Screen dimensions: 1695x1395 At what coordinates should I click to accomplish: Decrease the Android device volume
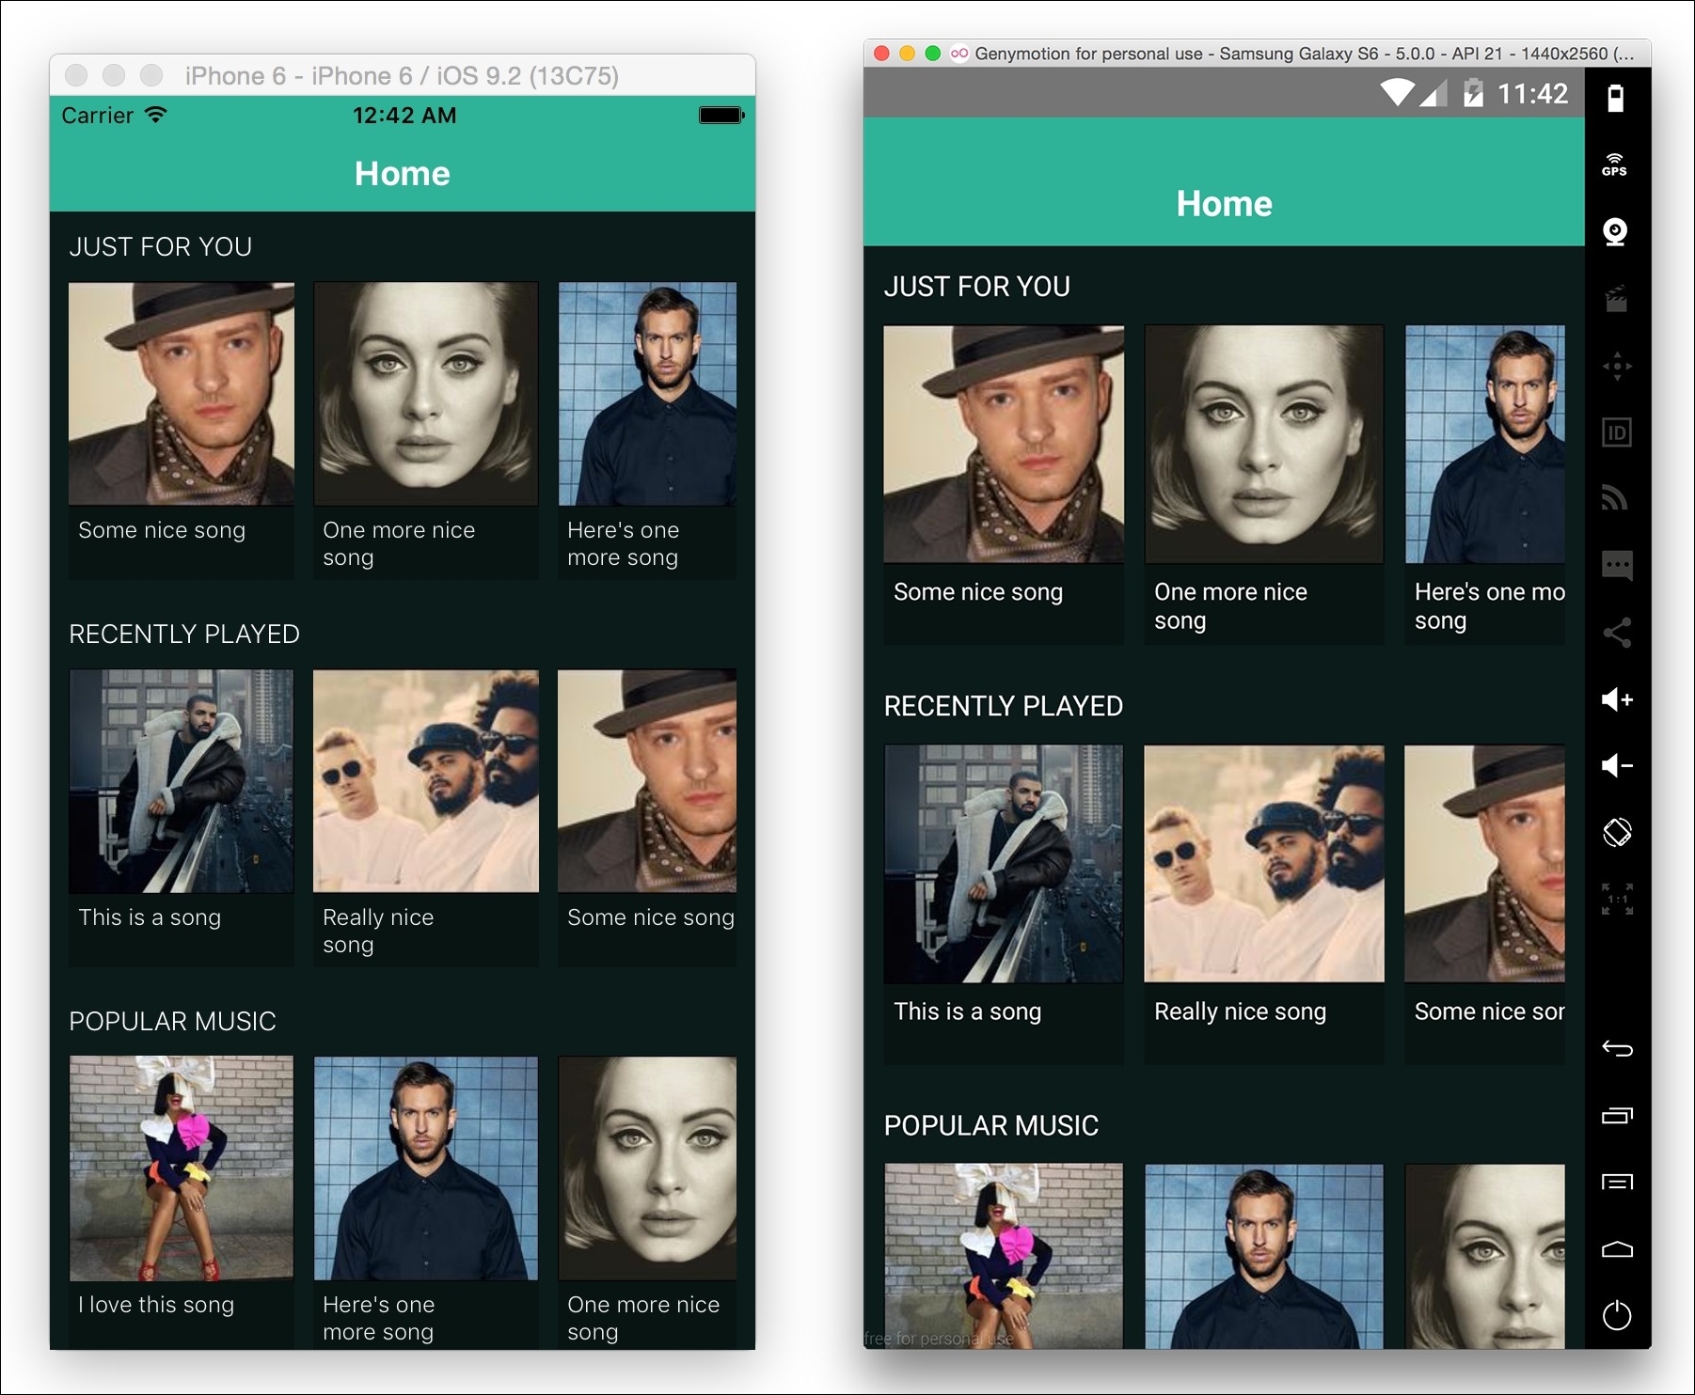pos(1616,765)
